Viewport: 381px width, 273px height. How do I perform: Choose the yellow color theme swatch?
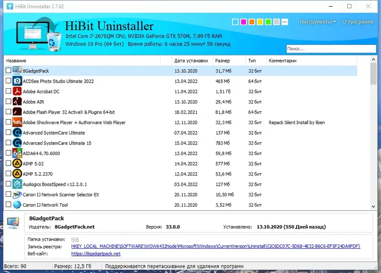(260, 22)
